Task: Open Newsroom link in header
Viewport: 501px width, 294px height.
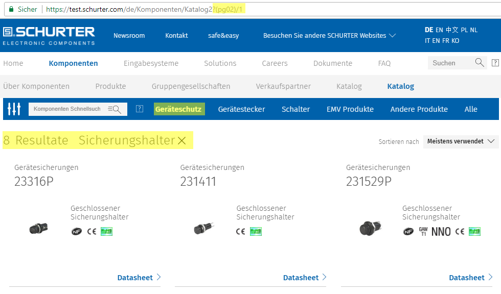Action: (129, 35)
